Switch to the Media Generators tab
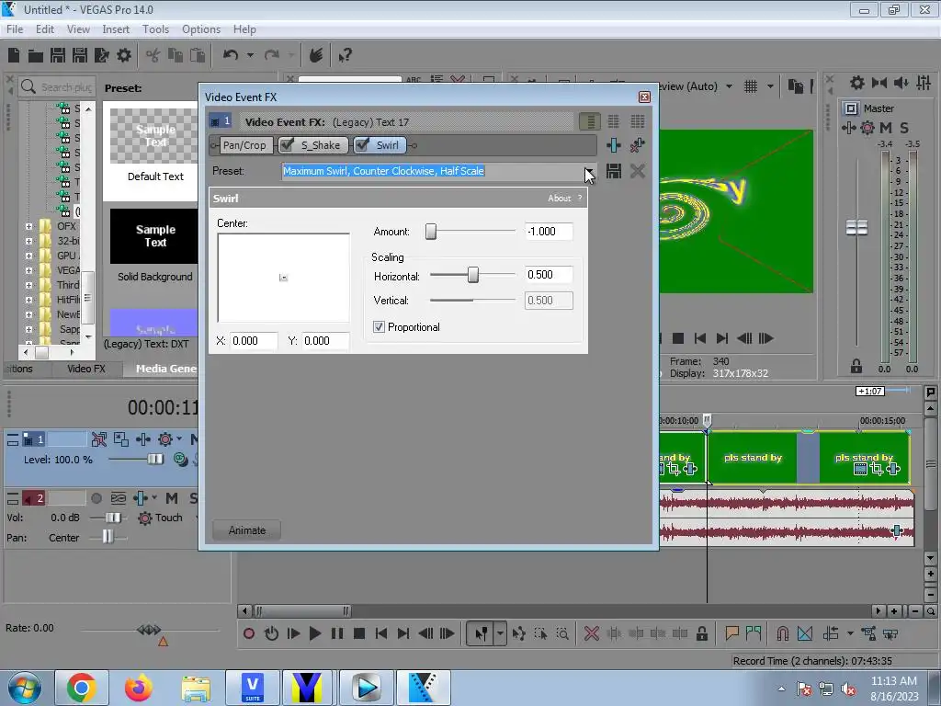Screen dimensions: 941x706 point(161,369)
